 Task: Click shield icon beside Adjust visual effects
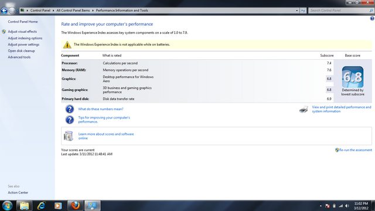point(4,32)
